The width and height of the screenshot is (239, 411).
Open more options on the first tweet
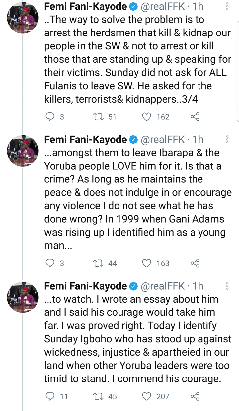tap(227, 7)
